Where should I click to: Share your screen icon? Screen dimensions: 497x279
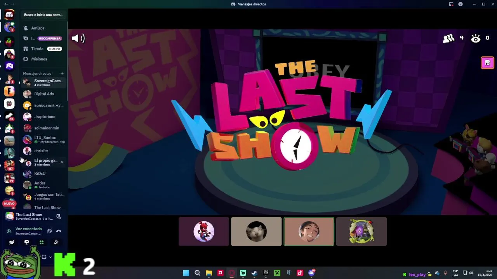click(x=26, y=242)
